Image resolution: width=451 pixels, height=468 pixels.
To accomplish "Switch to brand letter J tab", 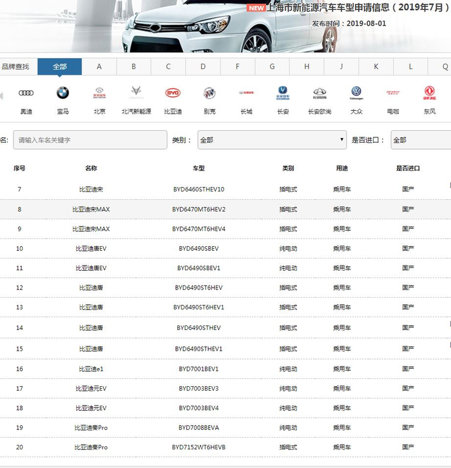I will 341,66.
